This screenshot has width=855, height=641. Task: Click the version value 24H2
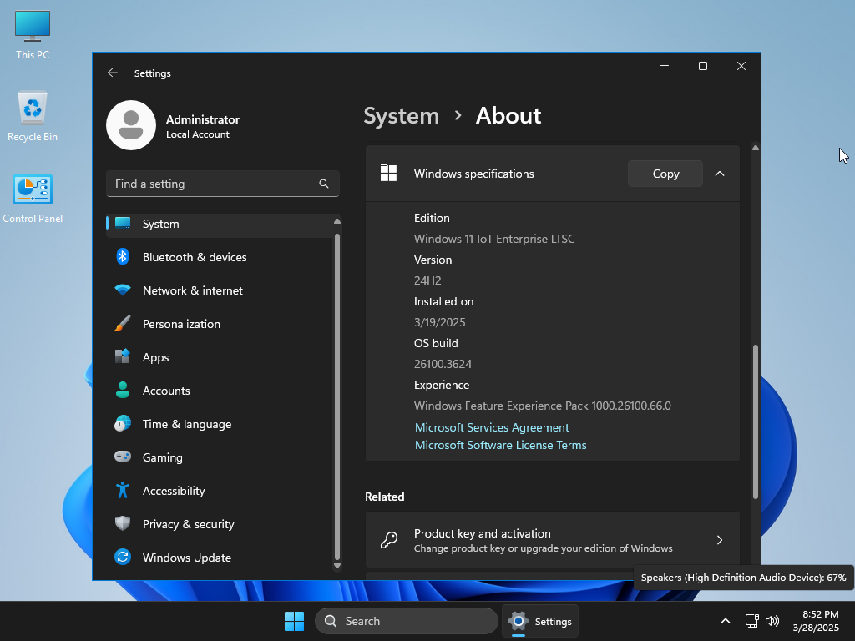pos(427,280)
